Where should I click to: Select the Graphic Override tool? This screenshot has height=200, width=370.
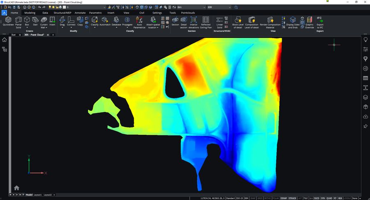pyautogui.click(x=309, y=21)
